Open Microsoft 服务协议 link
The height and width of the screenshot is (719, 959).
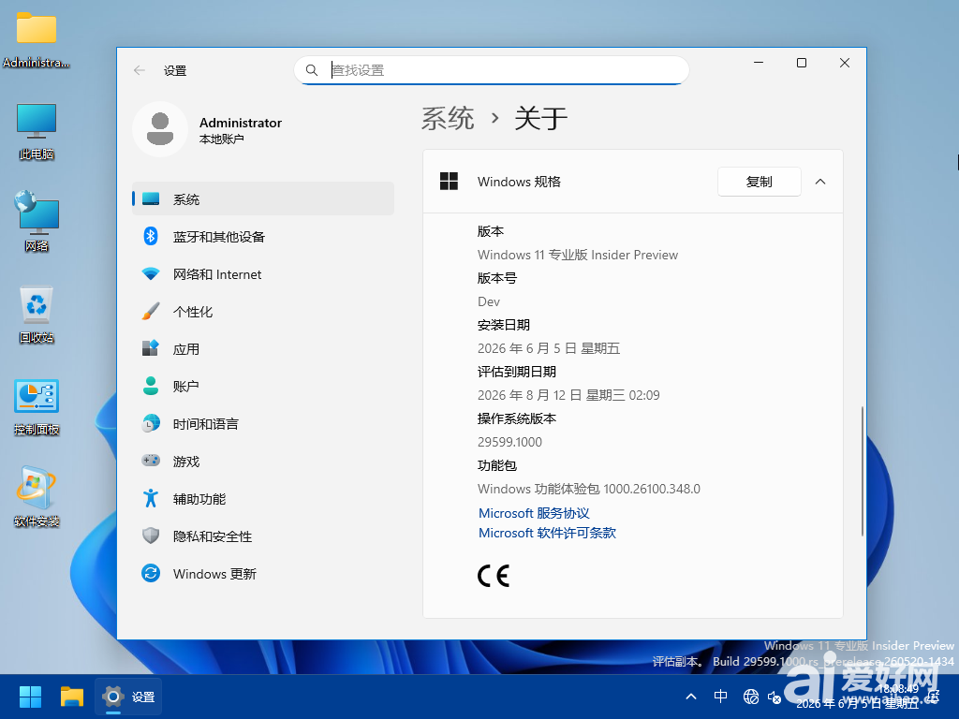(534, 513)
